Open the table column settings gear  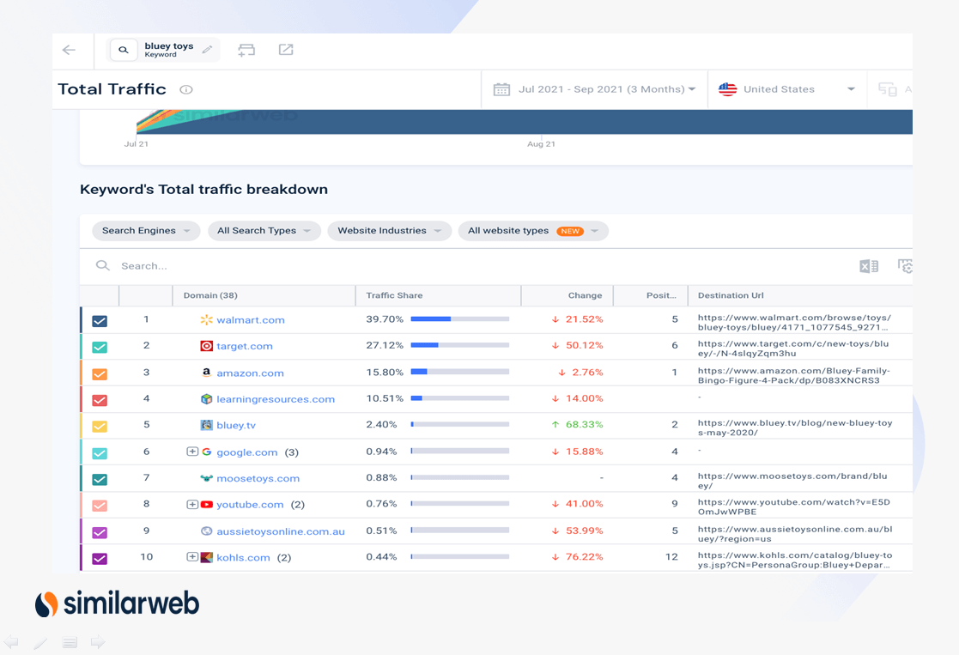(x=904, y=266)
